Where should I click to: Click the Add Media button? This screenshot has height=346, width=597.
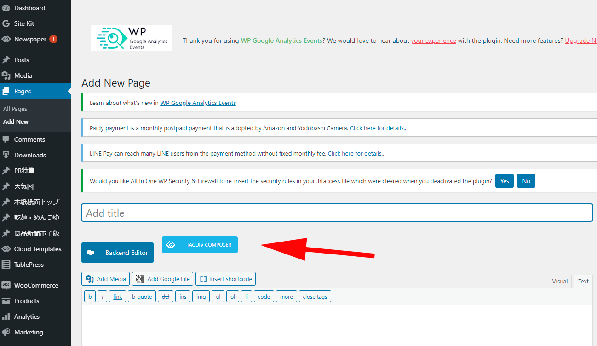pyautogui.click(x=106, y=279)
